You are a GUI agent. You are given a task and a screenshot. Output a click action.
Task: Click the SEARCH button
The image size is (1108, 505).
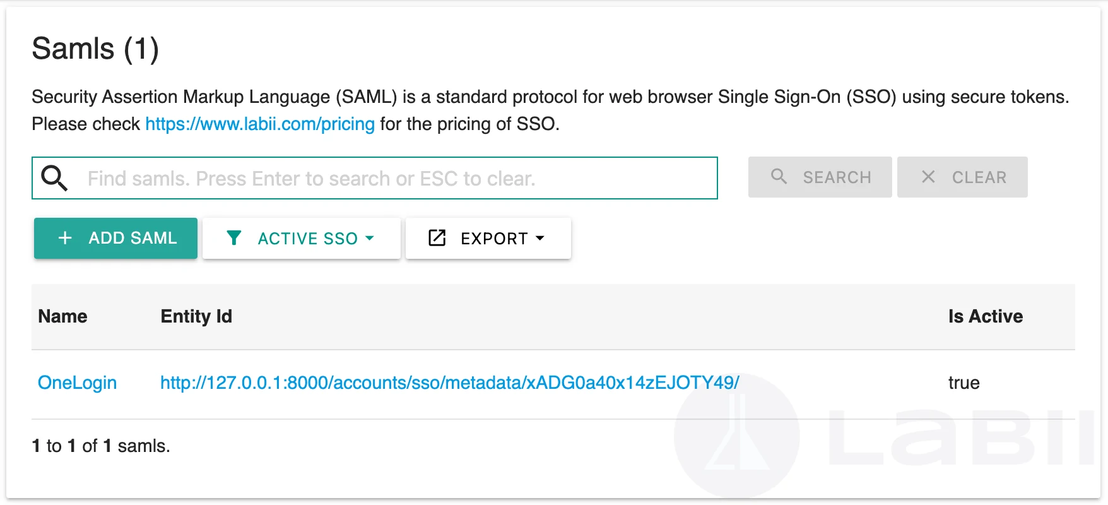coord(820,177)
